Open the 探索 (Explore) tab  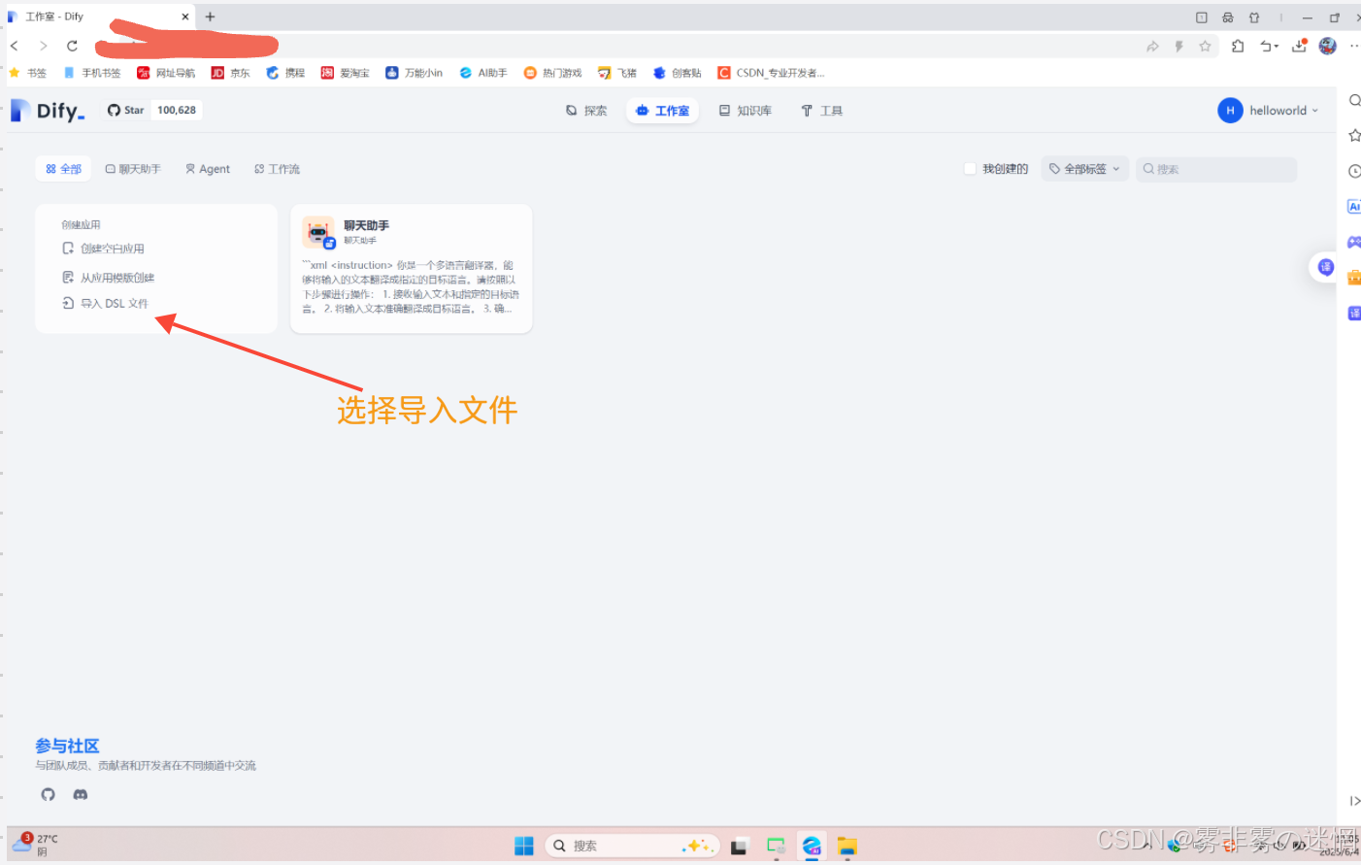[x=586, y=111]
